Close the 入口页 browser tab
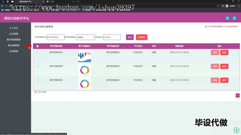Screen dimensions: 241x135 (73, 2)
